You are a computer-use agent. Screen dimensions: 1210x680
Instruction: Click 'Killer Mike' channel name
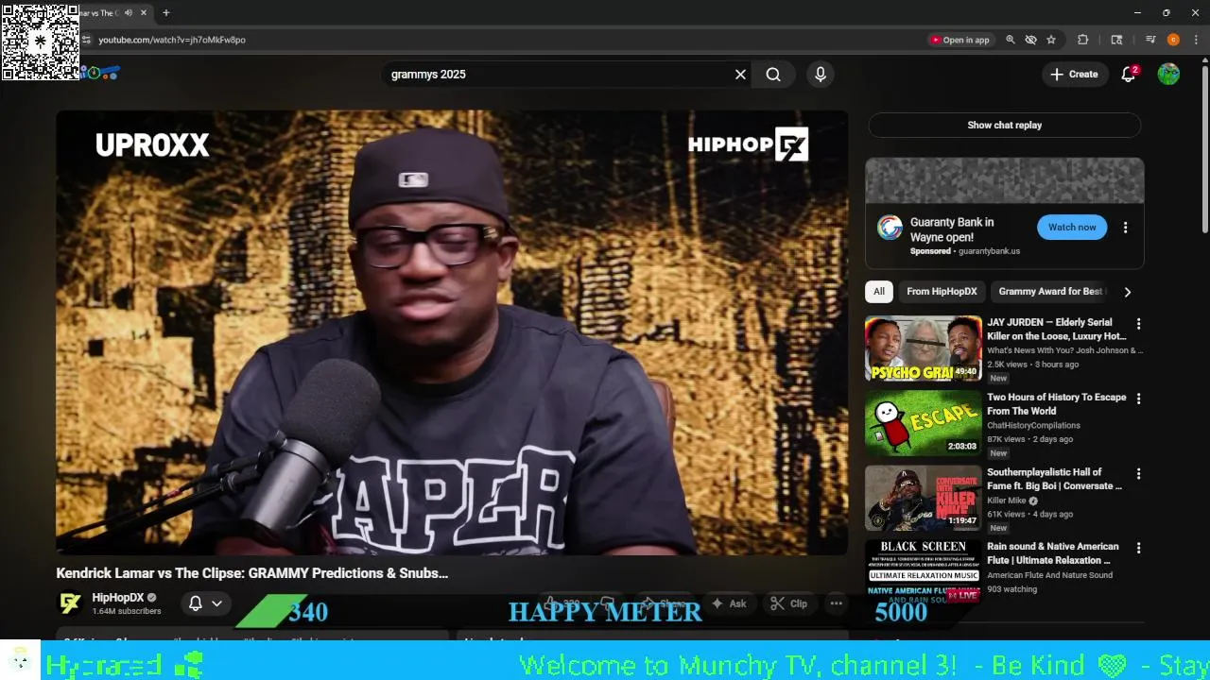tap(1007, 501)
